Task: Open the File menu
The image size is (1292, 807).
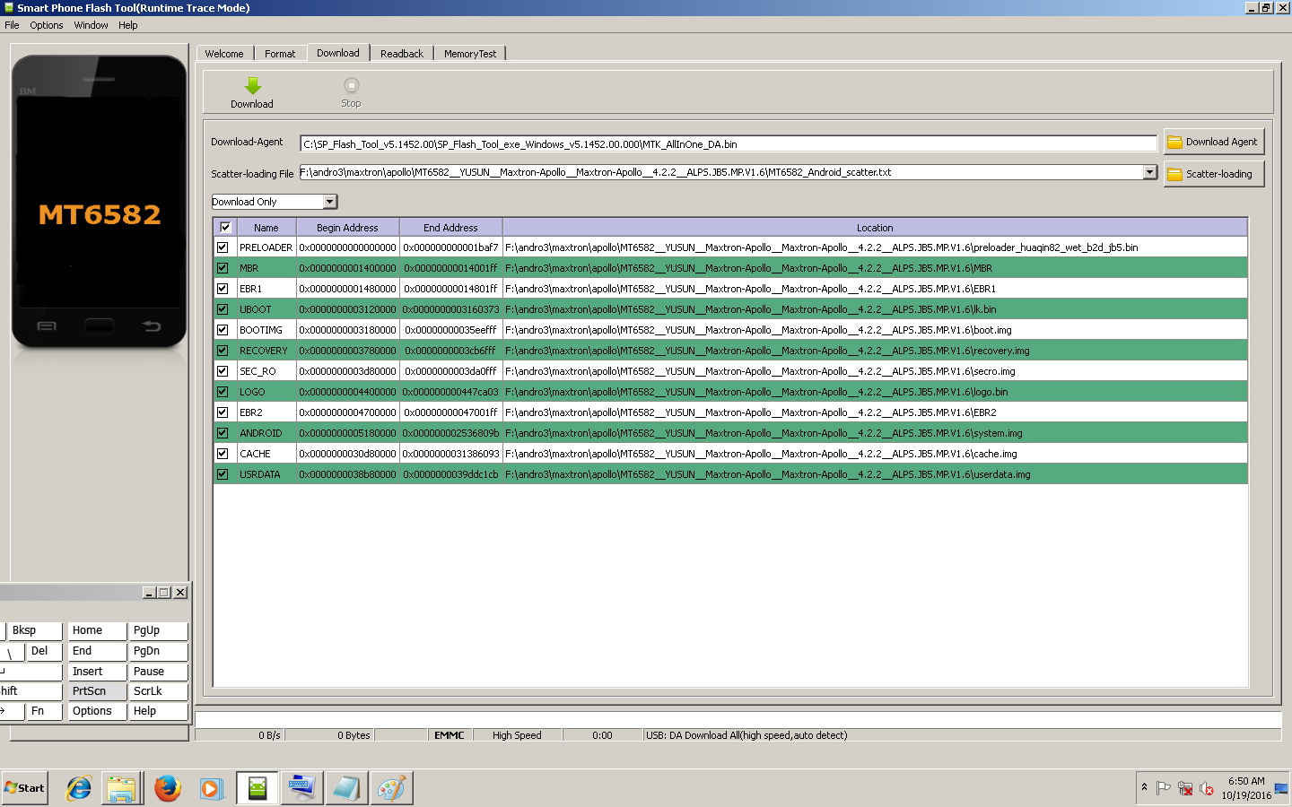Action: pos(12,25)
